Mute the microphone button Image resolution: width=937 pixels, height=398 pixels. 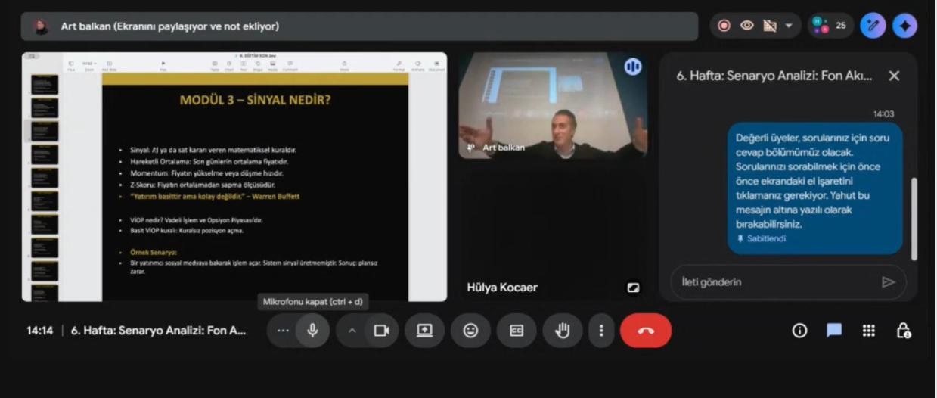coord(312,331)
